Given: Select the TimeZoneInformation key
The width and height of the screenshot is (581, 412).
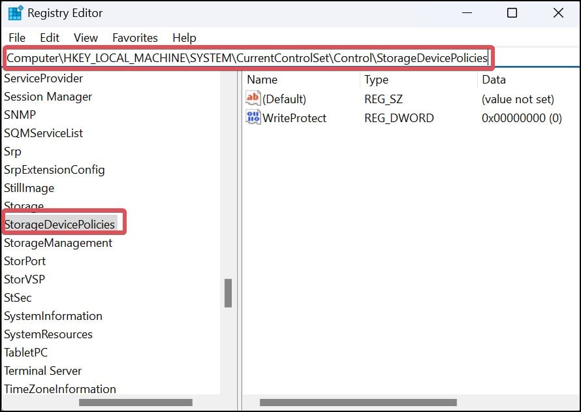Looking at the screenshot, I should pyautogui.click(x=60, y=389).
